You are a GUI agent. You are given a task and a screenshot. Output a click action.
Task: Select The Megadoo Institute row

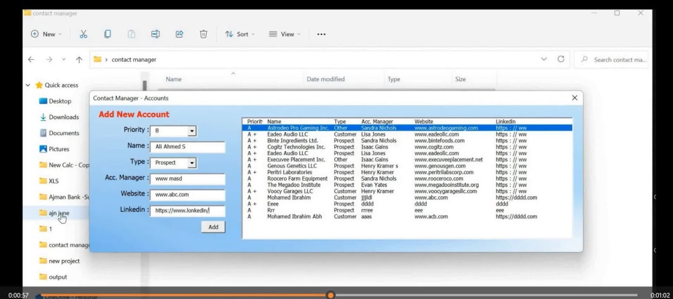407,185
